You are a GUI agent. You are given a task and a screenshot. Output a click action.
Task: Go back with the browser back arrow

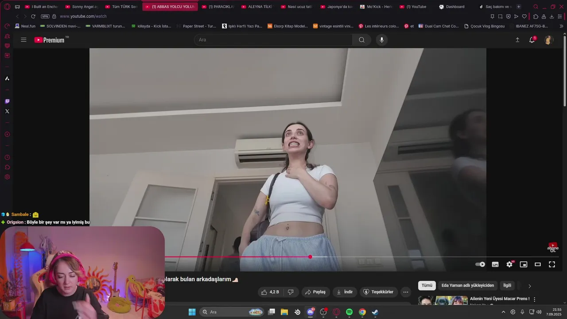(x=17, y=16)
